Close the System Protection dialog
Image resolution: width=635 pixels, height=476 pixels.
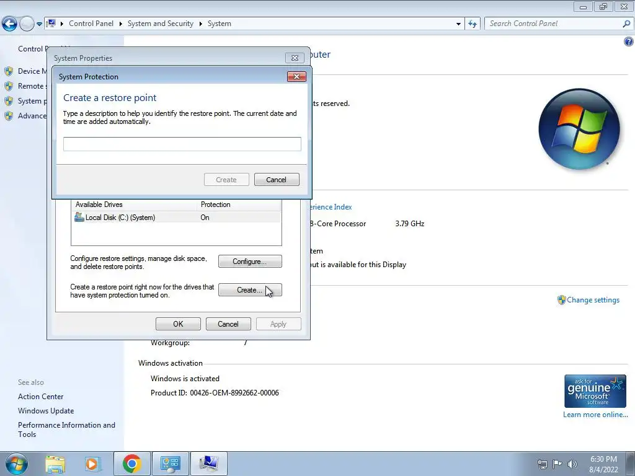(x=296, y=76)
